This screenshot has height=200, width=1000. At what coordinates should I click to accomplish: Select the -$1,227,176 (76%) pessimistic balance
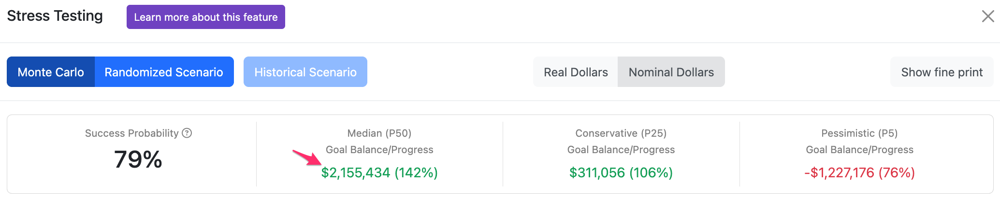(859, 172)
